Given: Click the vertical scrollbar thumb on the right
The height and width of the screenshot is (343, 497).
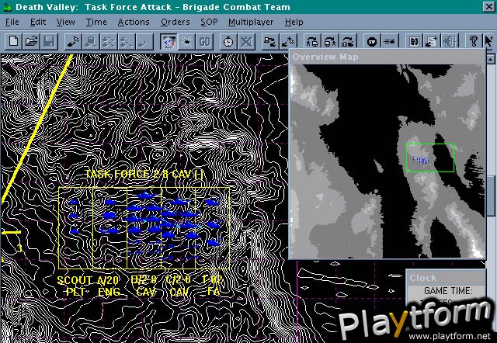Looking at the screenshot, I should click(491, 196).
